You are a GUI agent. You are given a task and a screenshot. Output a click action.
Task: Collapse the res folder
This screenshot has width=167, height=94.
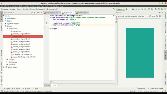pos(5,26)
